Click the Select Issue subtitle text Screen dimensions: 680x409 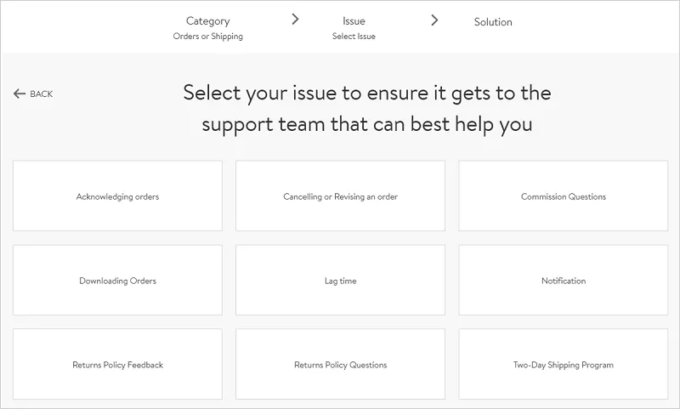(354, 37)
